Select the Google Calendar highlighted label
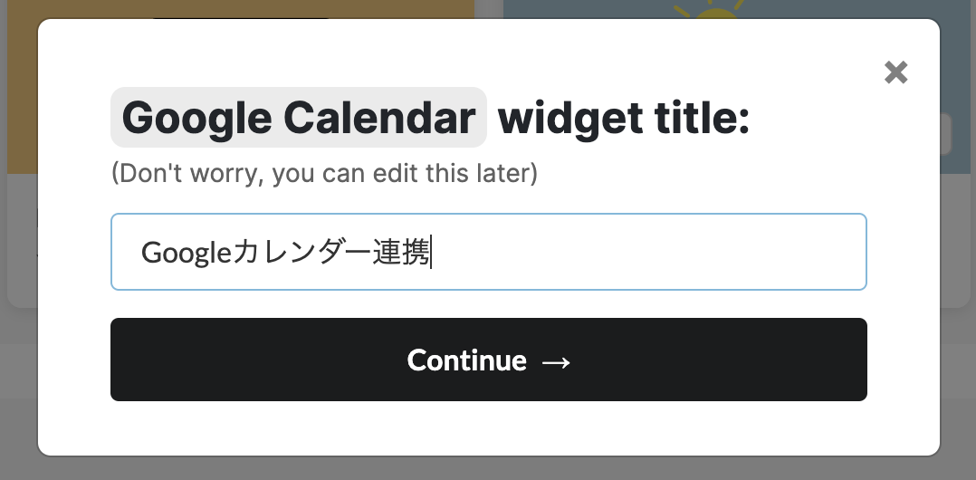 [x=299, y=118]
